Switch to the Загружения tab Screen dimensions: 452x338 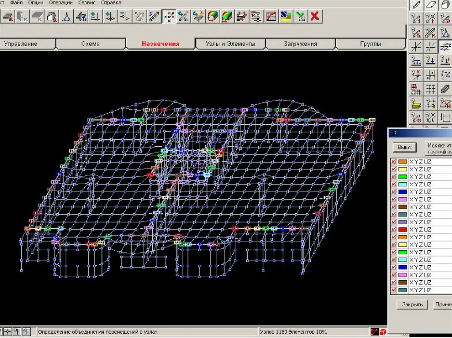pos(300,44)
